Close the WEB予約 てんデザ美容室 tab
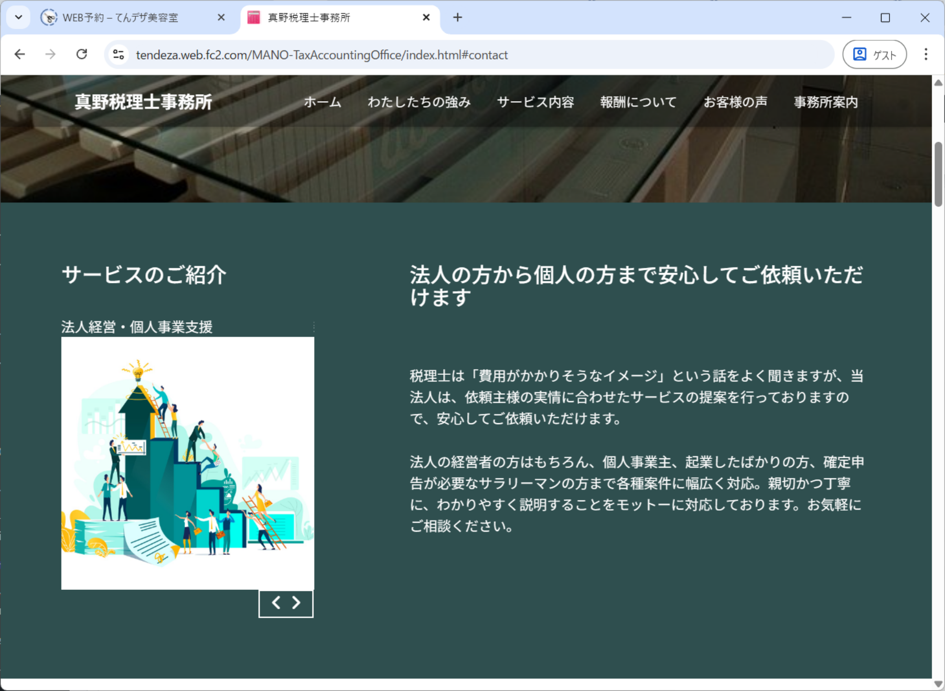The image size is (945, 691). pyautogui.click(x=221, y=18)
